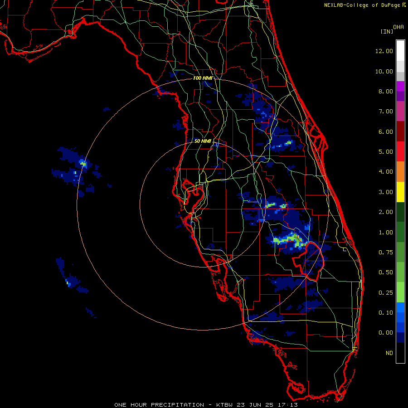Image resolution: width=408 pixels, height=408 pixels.
Task: Select the black ND swatch at the legend bottom
Action: coord(400,353)
